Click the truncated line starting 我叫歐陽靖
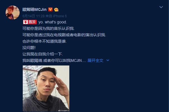 pyautogui.click(x=54, y=60)
